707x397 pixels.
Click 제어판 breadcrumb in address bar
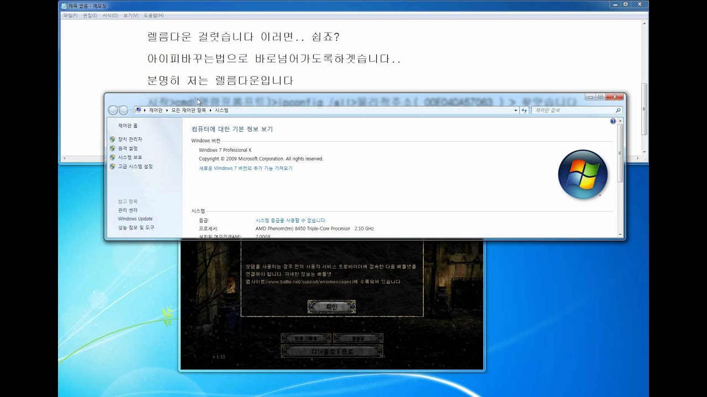tap(155, 110)
